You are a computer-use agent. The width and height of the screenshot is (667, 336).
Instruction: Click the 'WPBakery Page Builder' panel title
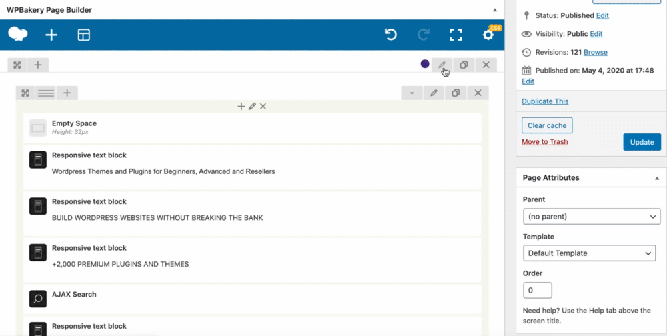pyautogui.click(x=49, y=10)
